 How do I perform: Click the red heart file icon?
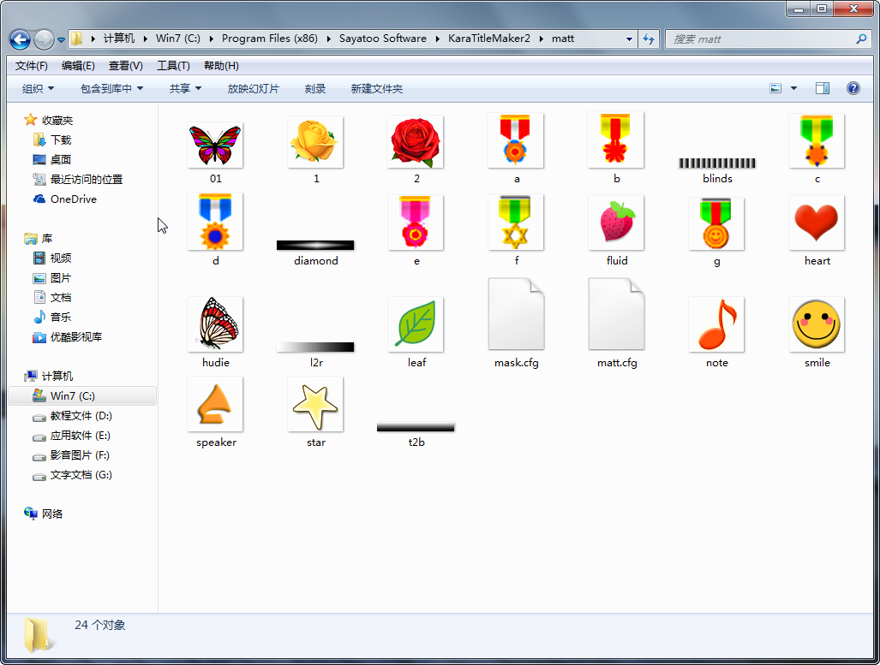[x=817, y=223]
